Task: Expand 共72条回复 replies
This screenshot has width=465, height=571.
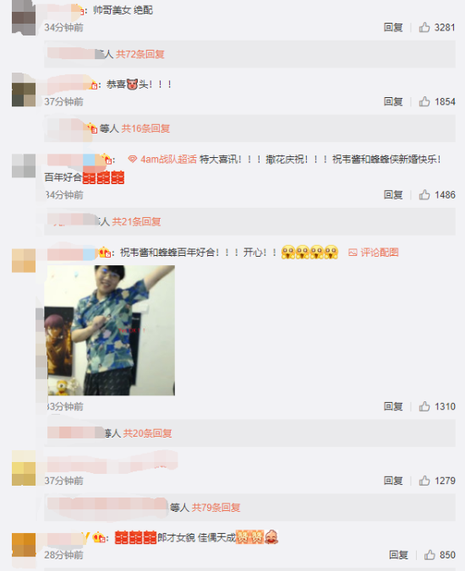Action: [140, 54]
